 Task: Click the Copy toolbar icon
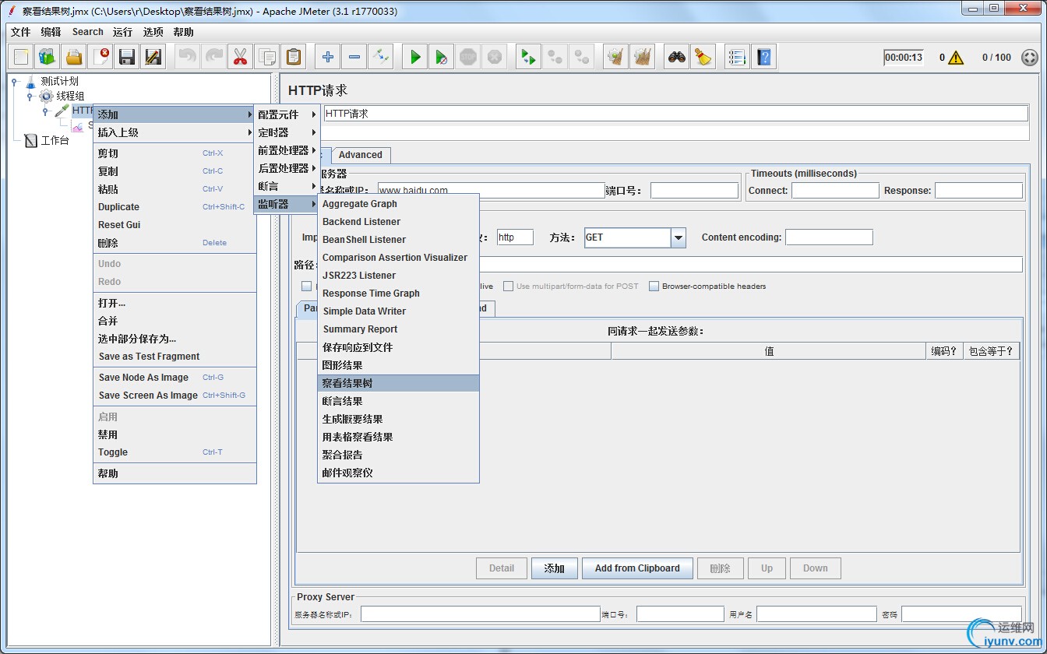(266, 57)
